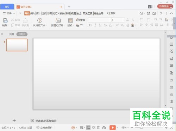Toggle align text left
This screenshot has width=176, height=131.
tap(142, 25)
